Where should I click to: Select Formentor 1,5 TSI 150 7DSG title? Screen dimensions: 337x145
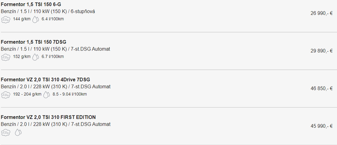click(34, 42)
